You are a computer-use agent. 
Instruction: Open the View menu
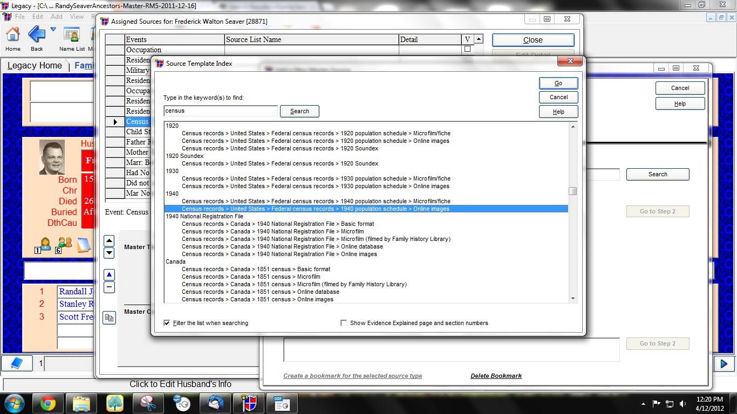click(x=77, y=17)
